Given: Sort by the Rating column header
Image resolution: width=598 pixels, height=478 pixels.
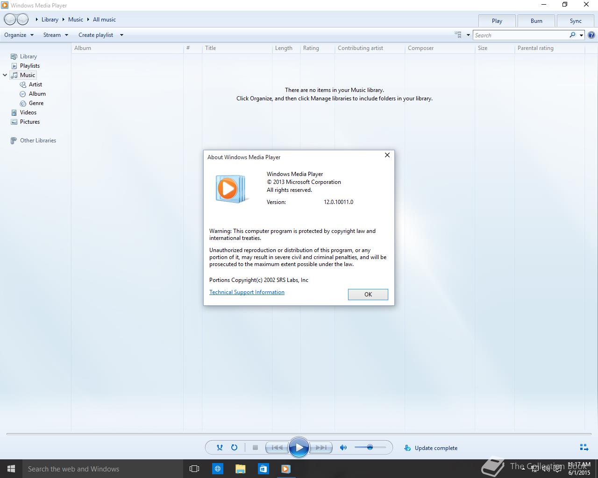Looking at the screenshot, I should [x=317, y=48].
